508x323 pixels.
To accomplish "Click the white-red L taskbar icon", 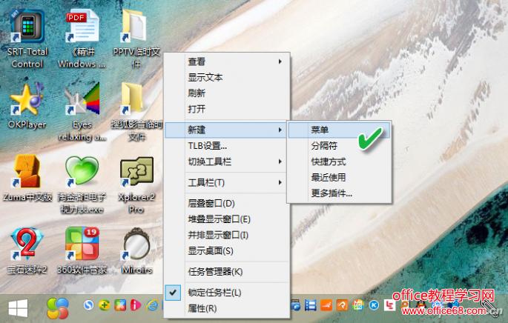I will tap(390, 305).
